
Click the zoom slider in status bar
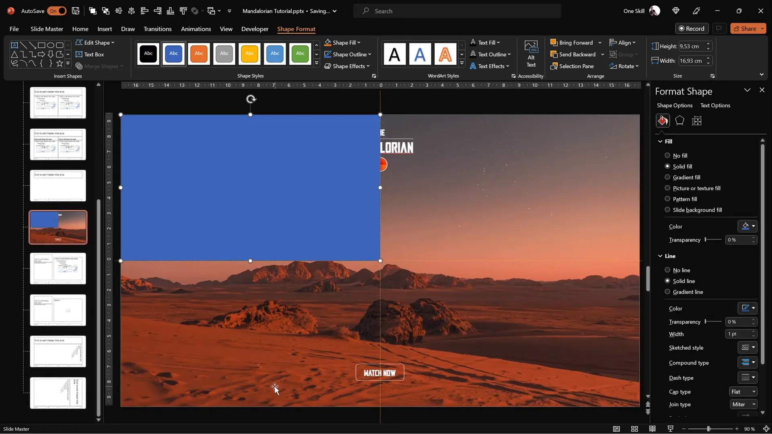[708, 429]
